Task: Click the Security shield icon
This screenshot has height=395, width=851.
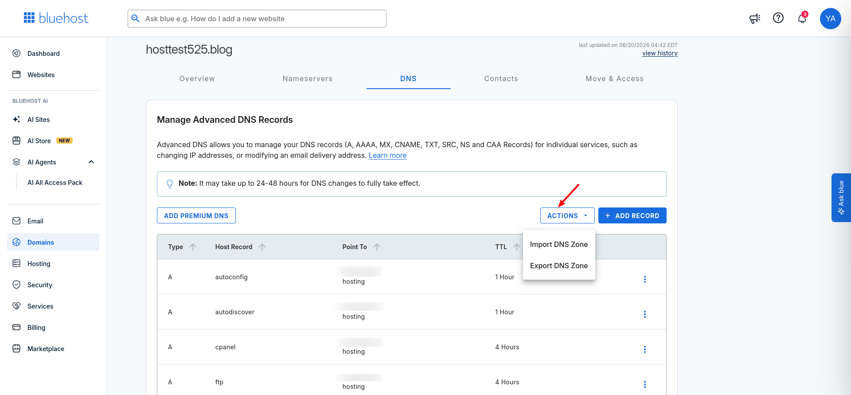Action: [16, 285]
